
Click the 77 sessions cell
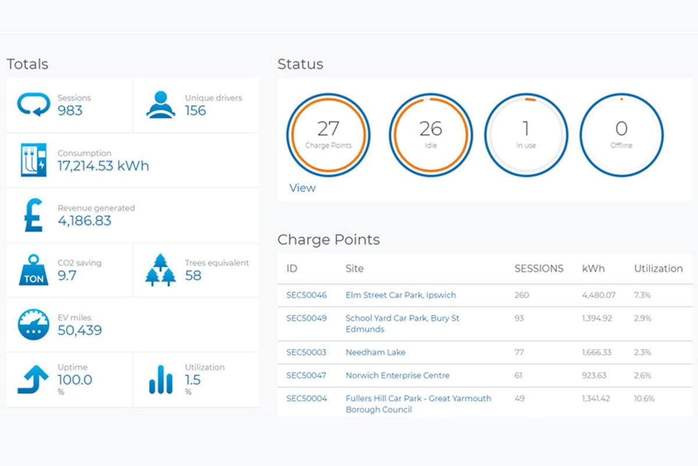click(519, 352)
